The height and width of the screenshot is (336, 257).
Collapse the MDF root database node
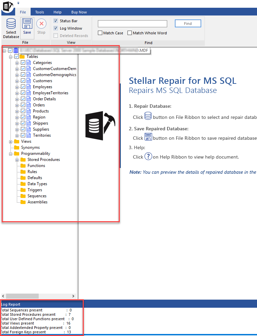(x=4, y=51)
